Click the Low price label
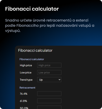The image size is (102, 109). point(25,72)
